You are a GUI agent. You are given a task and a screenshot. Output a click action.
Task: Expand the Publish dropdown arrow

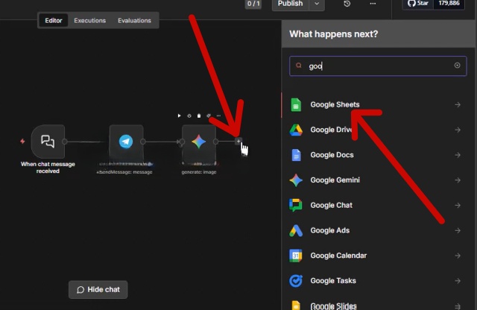pyautogui.click(x=317, y=4)
